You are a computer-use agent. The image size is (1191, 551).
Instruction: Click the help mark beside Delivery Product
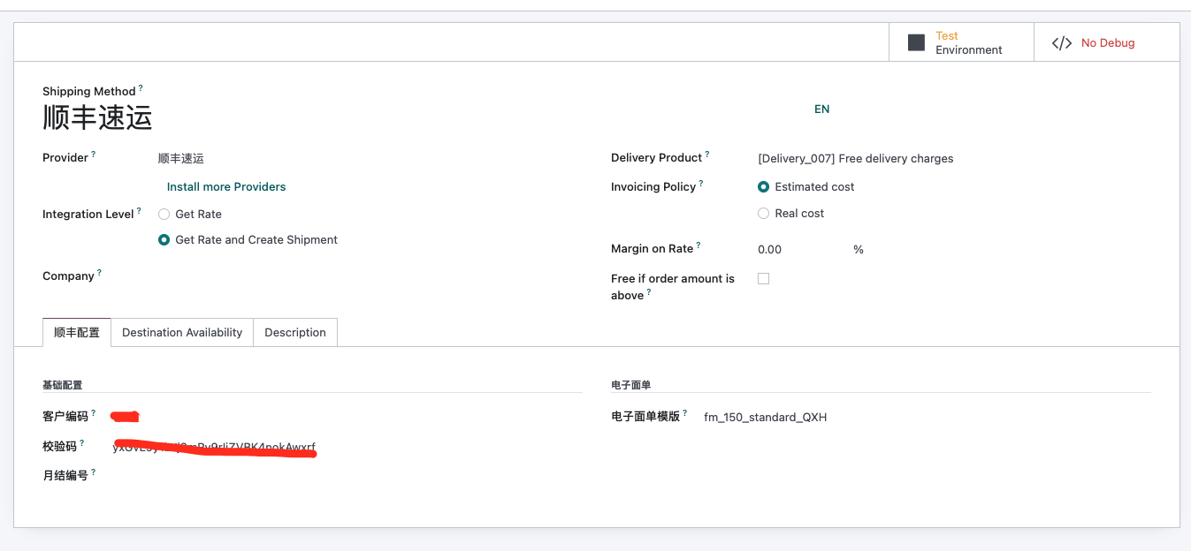tap(707, 155)
